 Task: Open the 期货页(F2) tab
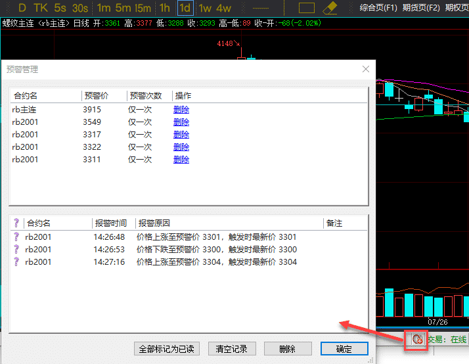point(421,8)
